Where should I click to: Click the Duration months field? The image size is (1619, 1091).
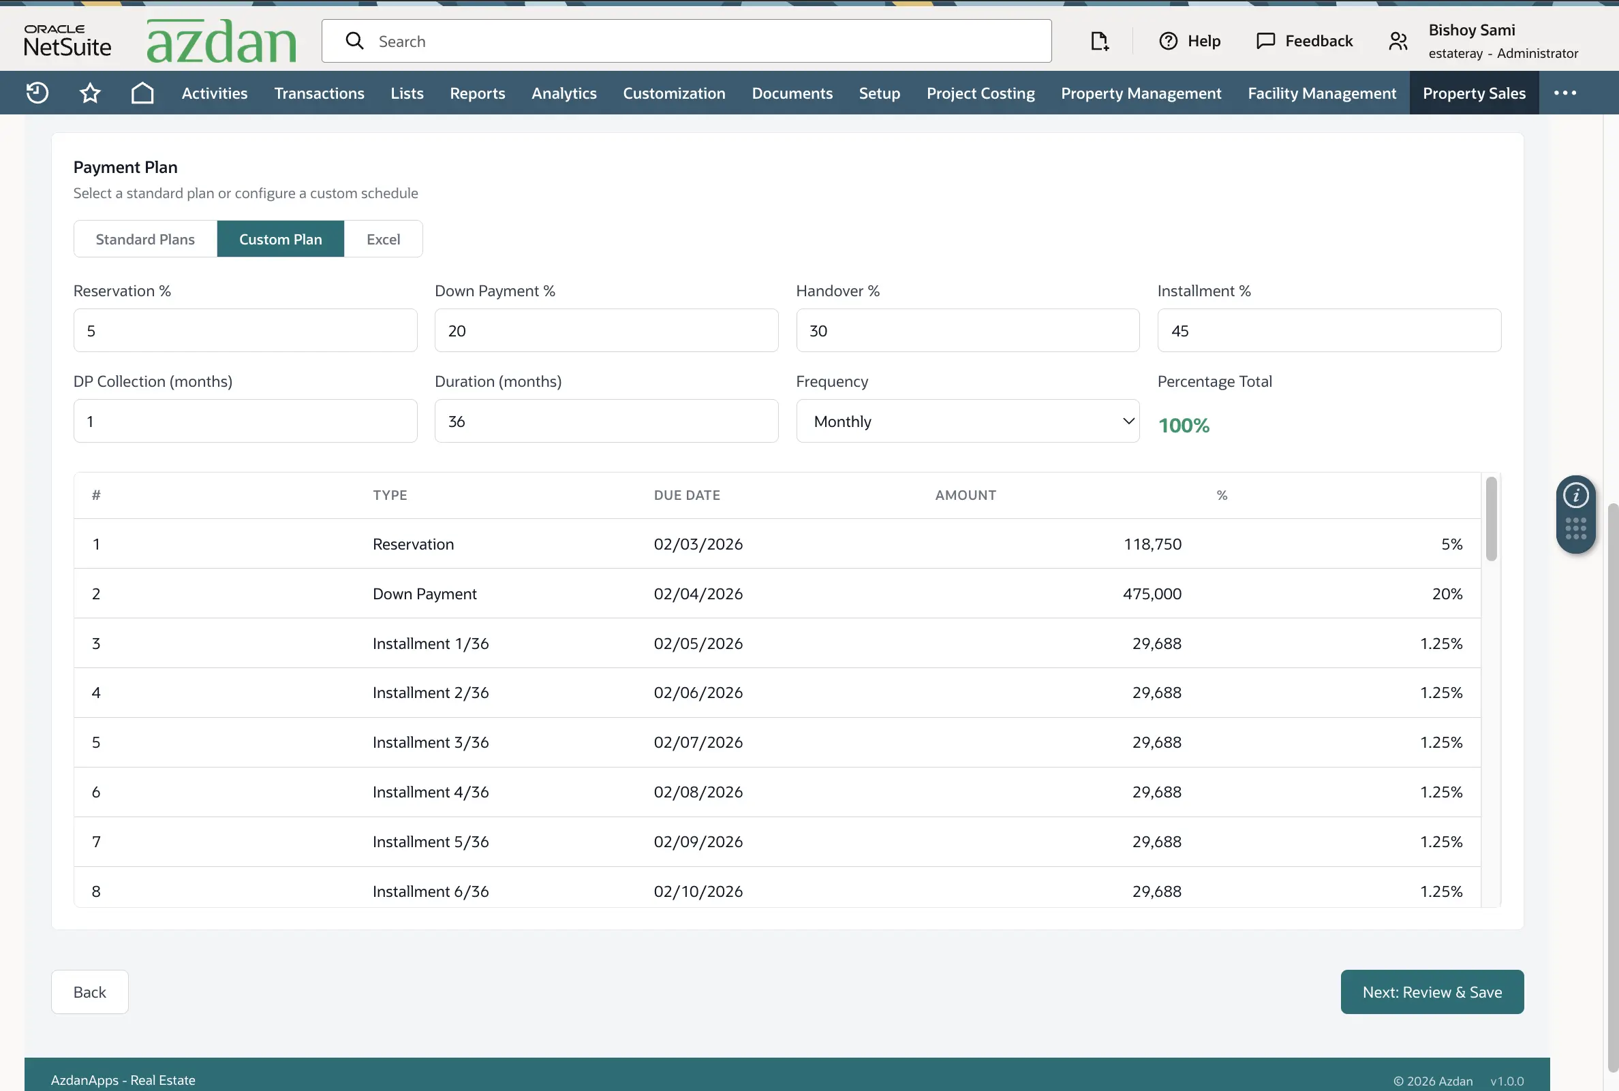point(606,421)
